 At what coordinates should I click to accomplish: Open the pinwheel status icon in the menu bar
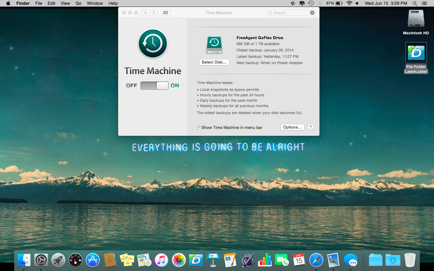293,3
